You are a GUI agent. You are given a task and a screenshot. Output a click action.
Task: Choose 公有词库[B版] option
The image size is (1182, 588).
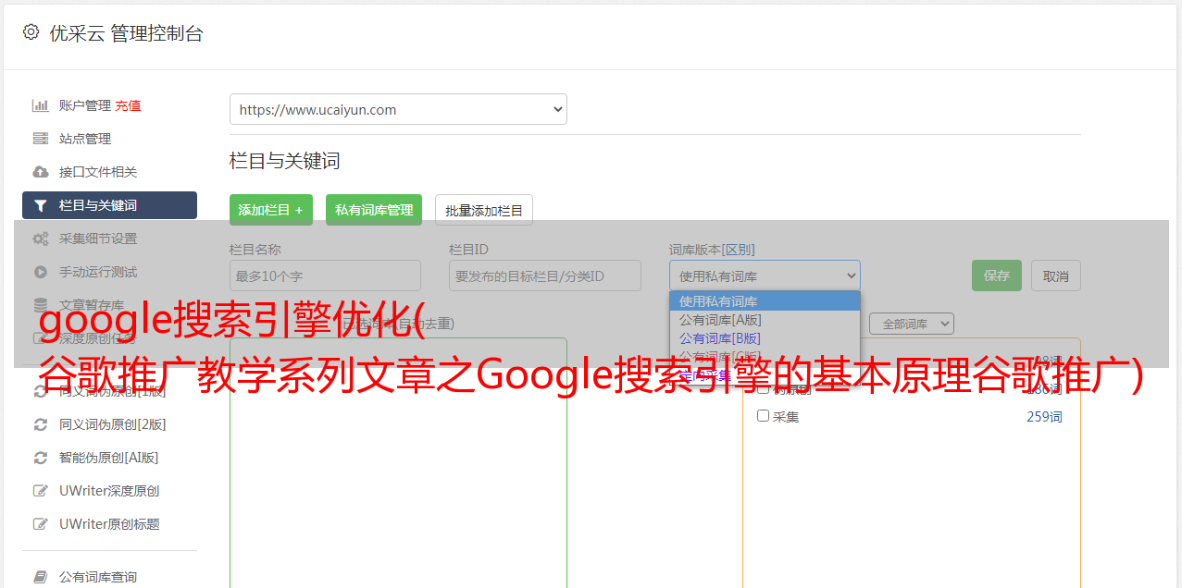click(765, 337)
